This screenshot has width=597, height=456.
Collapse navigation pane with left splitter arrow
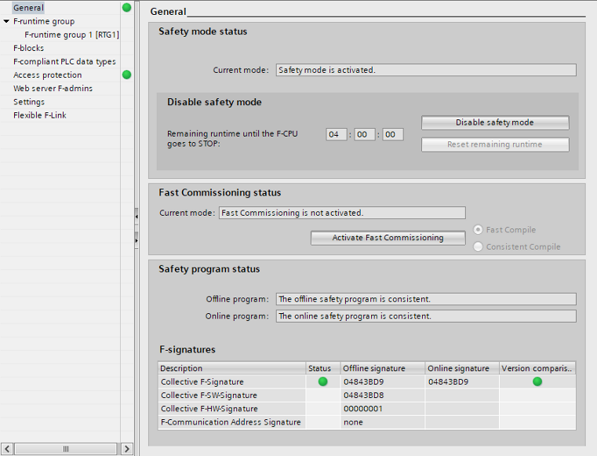(x=137, y=214)
